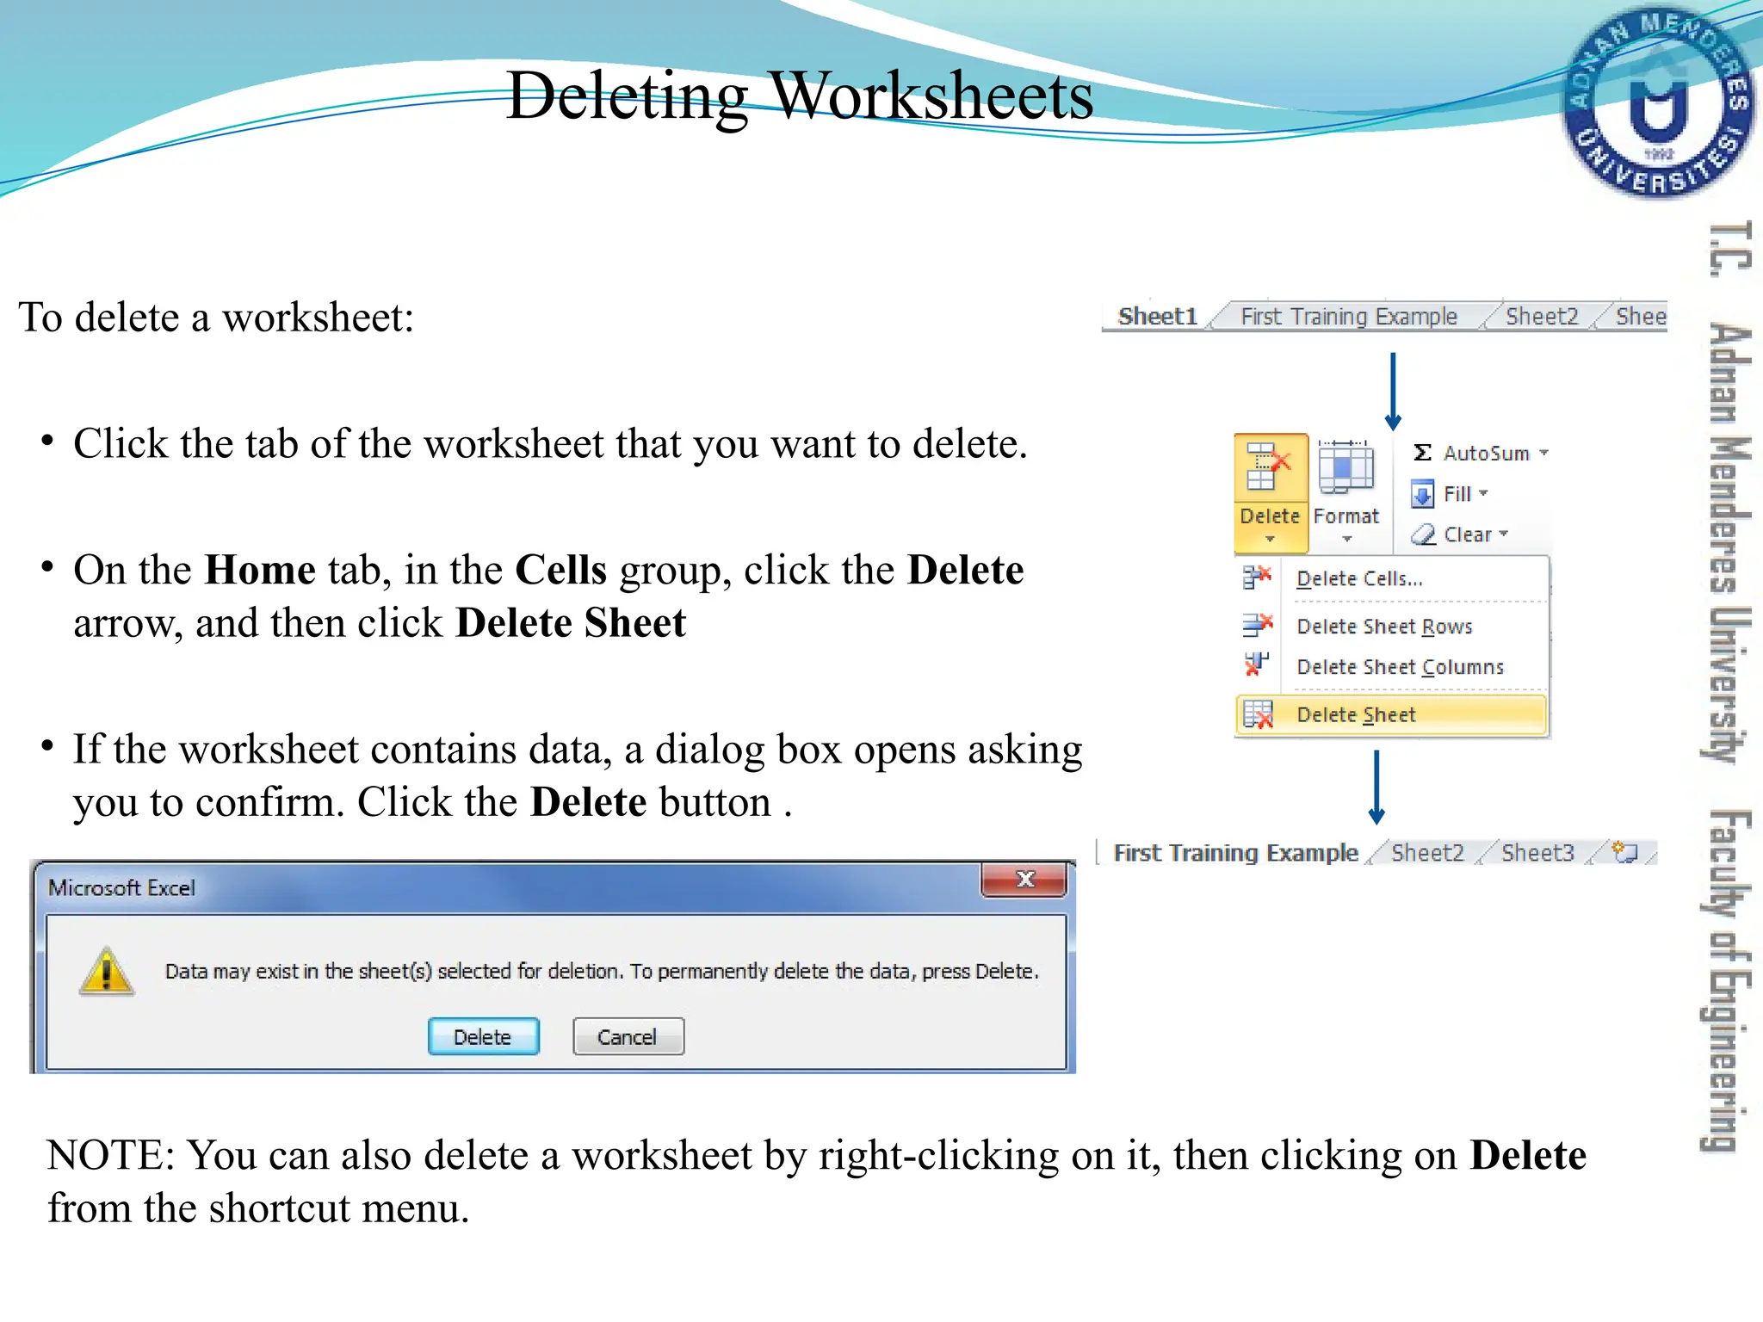Select the Sheet2 tab in top strip
This screenshot has height=1322, width=1763.
click(x=1542, y=317)
